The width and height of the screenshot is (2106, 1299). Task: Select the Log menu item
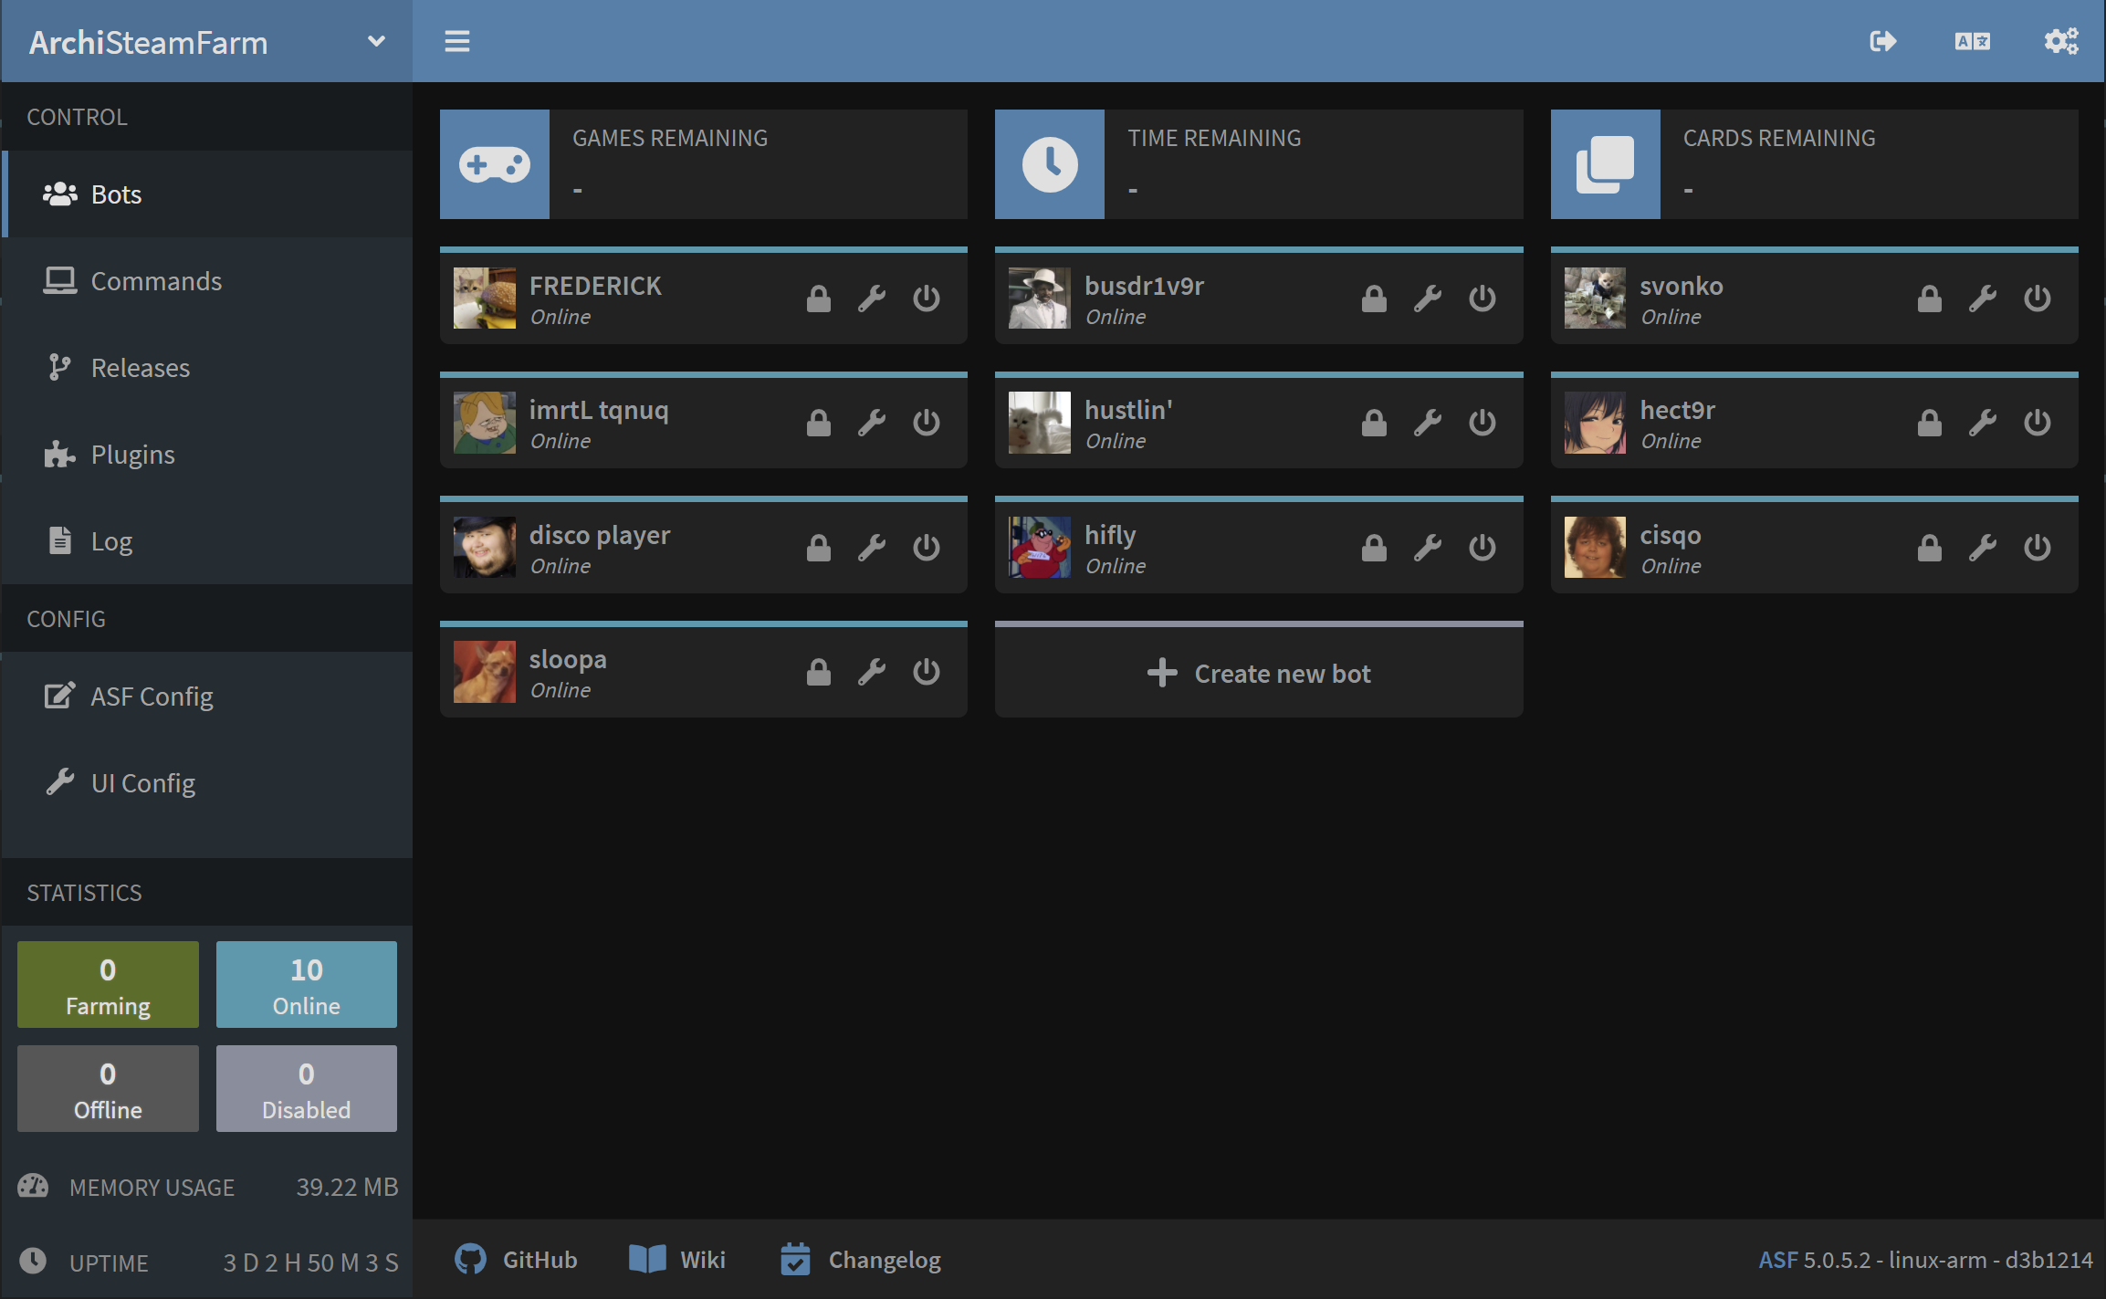click(x=111, y=540)
